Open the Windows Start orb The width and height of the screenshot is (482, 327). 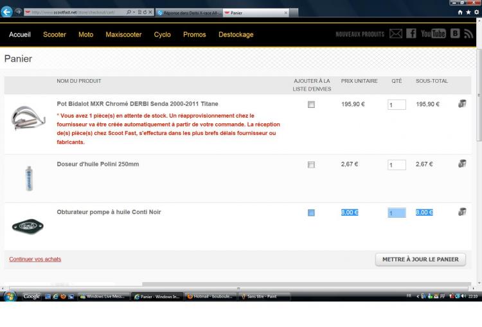pos(10,297)
